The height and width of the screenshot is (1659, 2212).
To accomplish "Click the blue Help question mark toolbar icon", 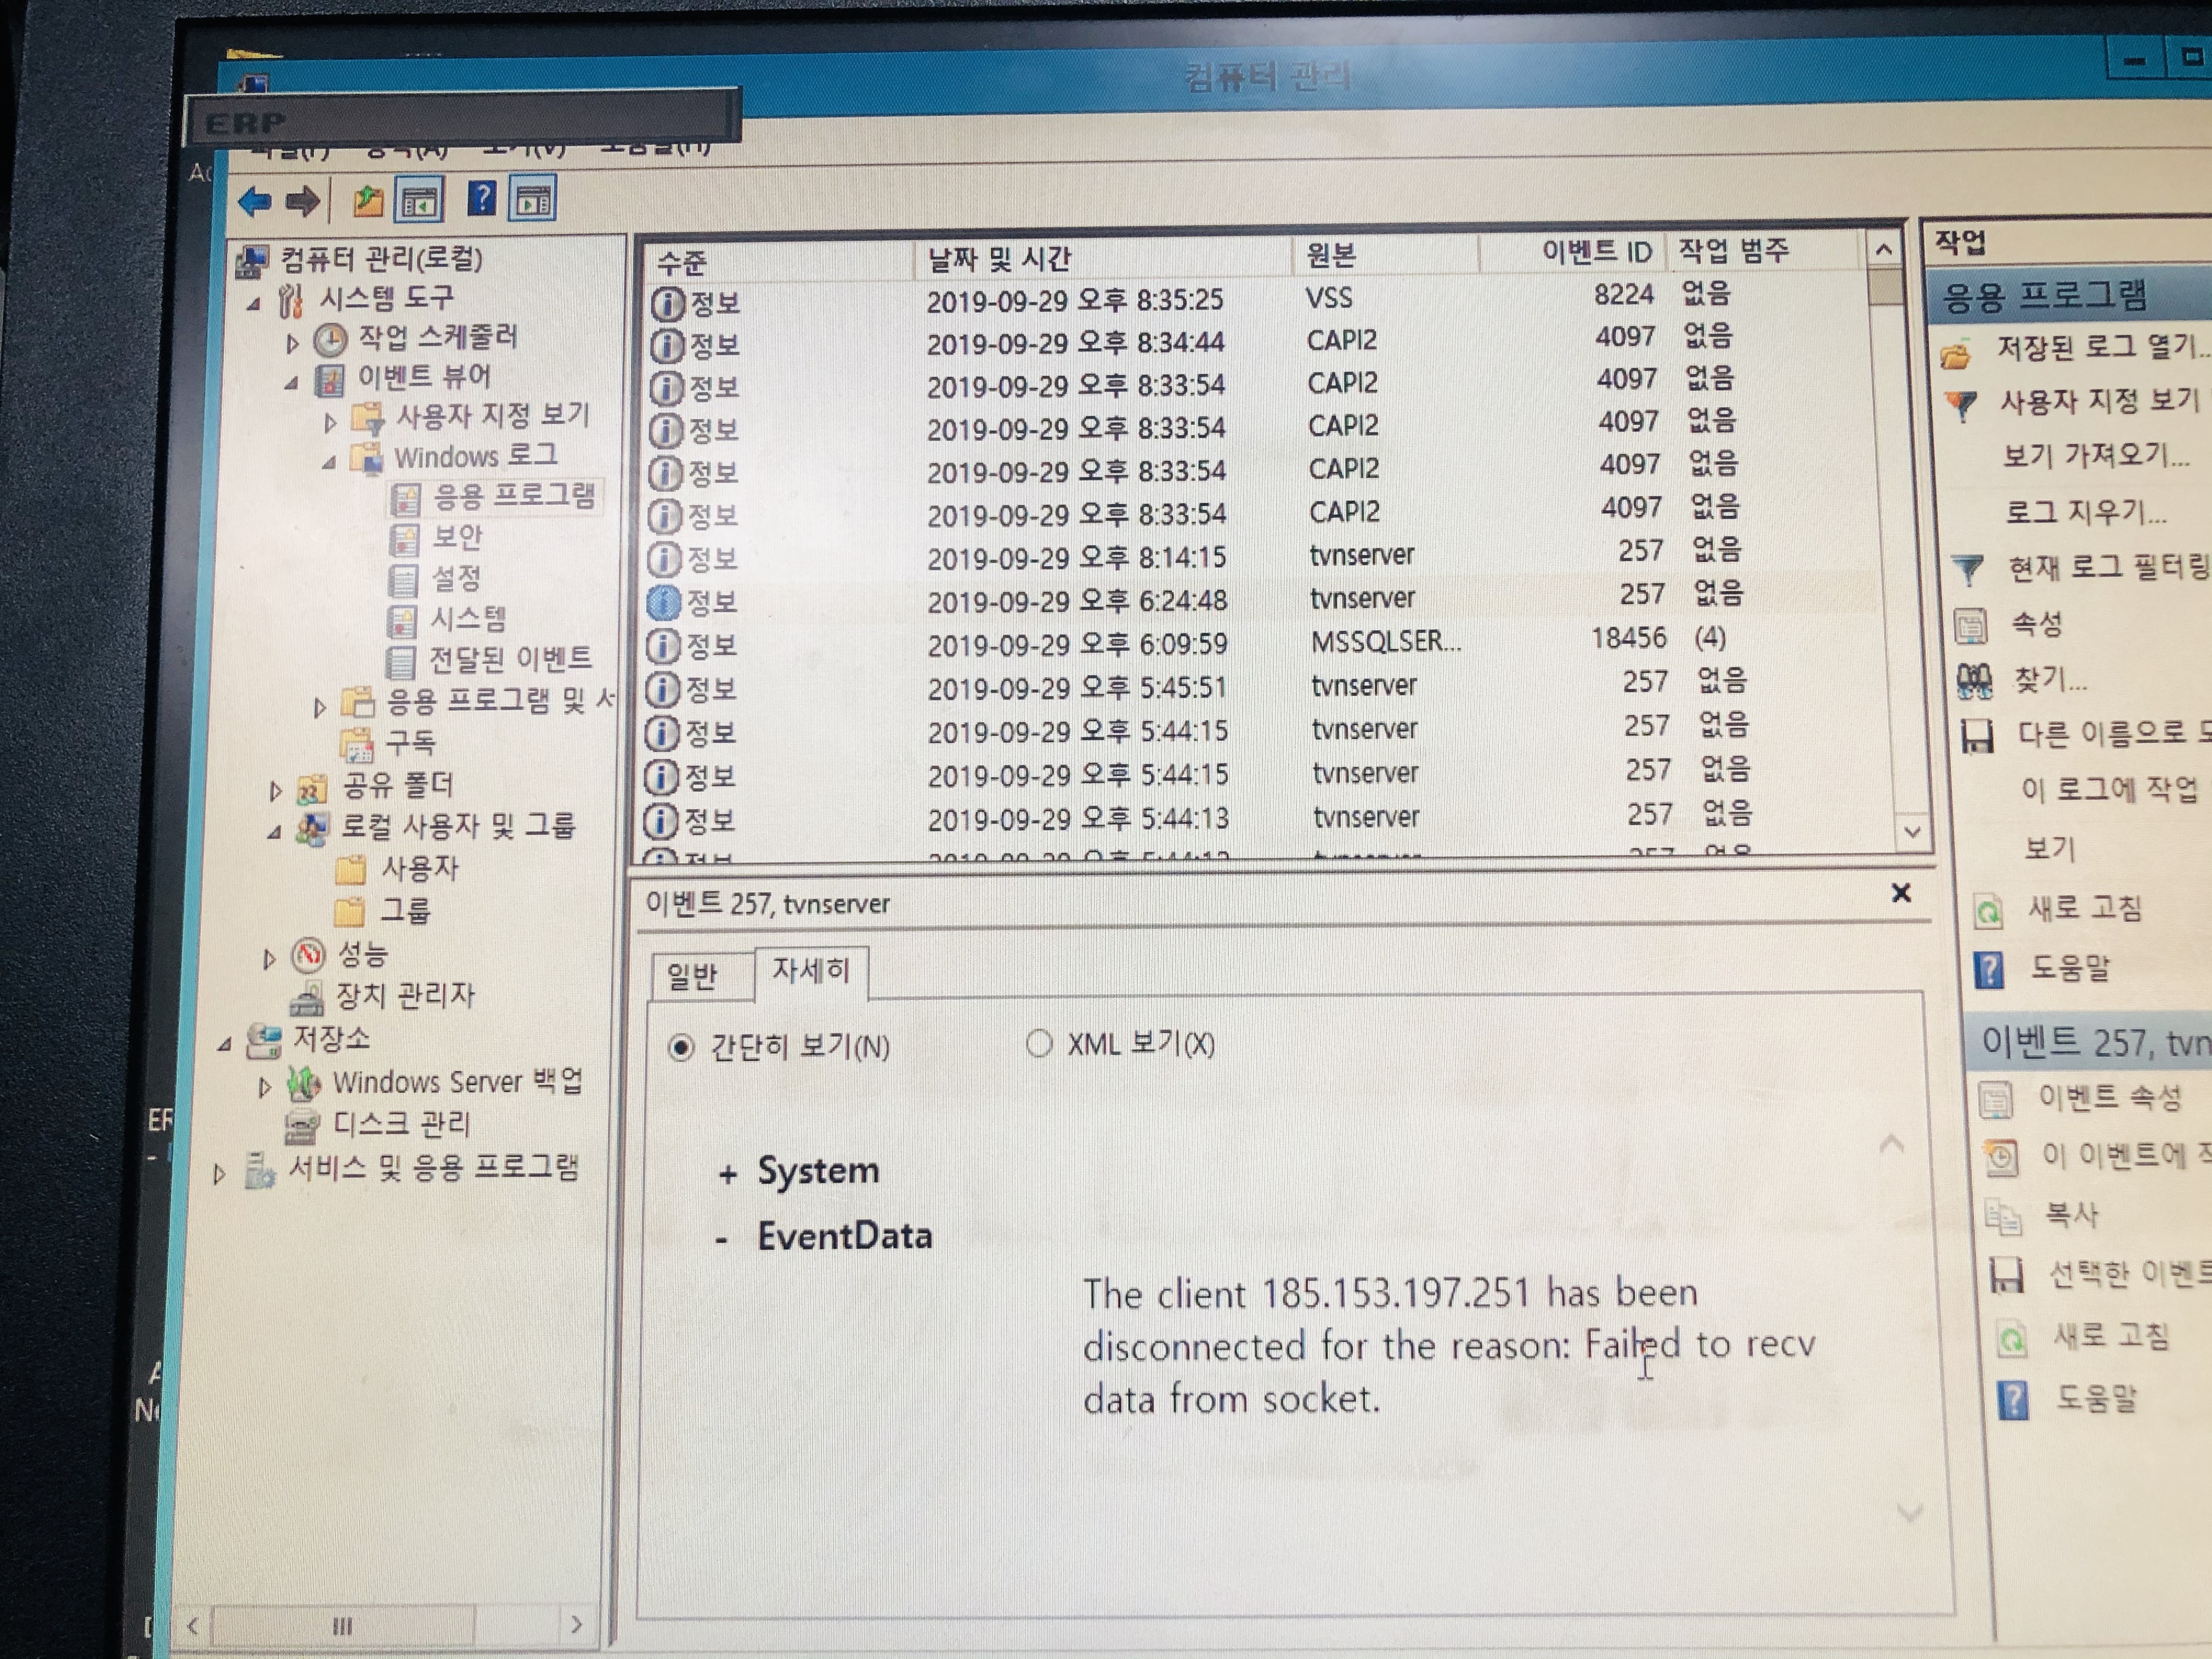I will point(481,199).
